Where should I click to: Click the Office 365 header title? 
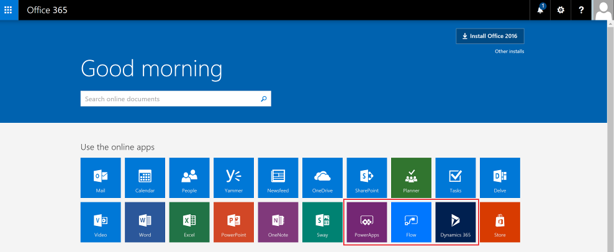47,10
